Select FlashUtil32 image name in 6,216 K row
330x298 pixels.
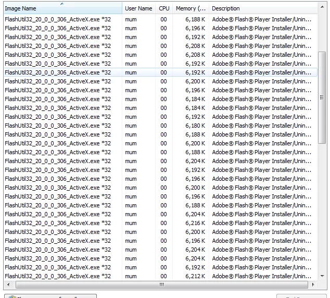coord(58,223)
